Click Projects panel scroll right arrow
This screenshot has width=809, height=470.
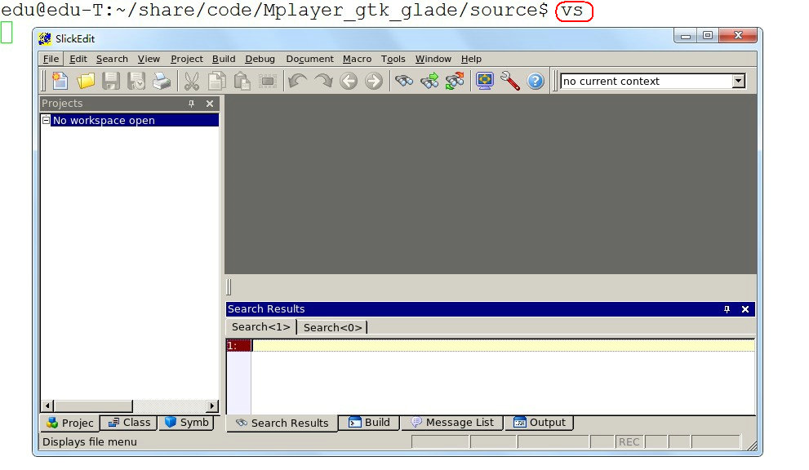pyautogui.click(x=212, y=406)
